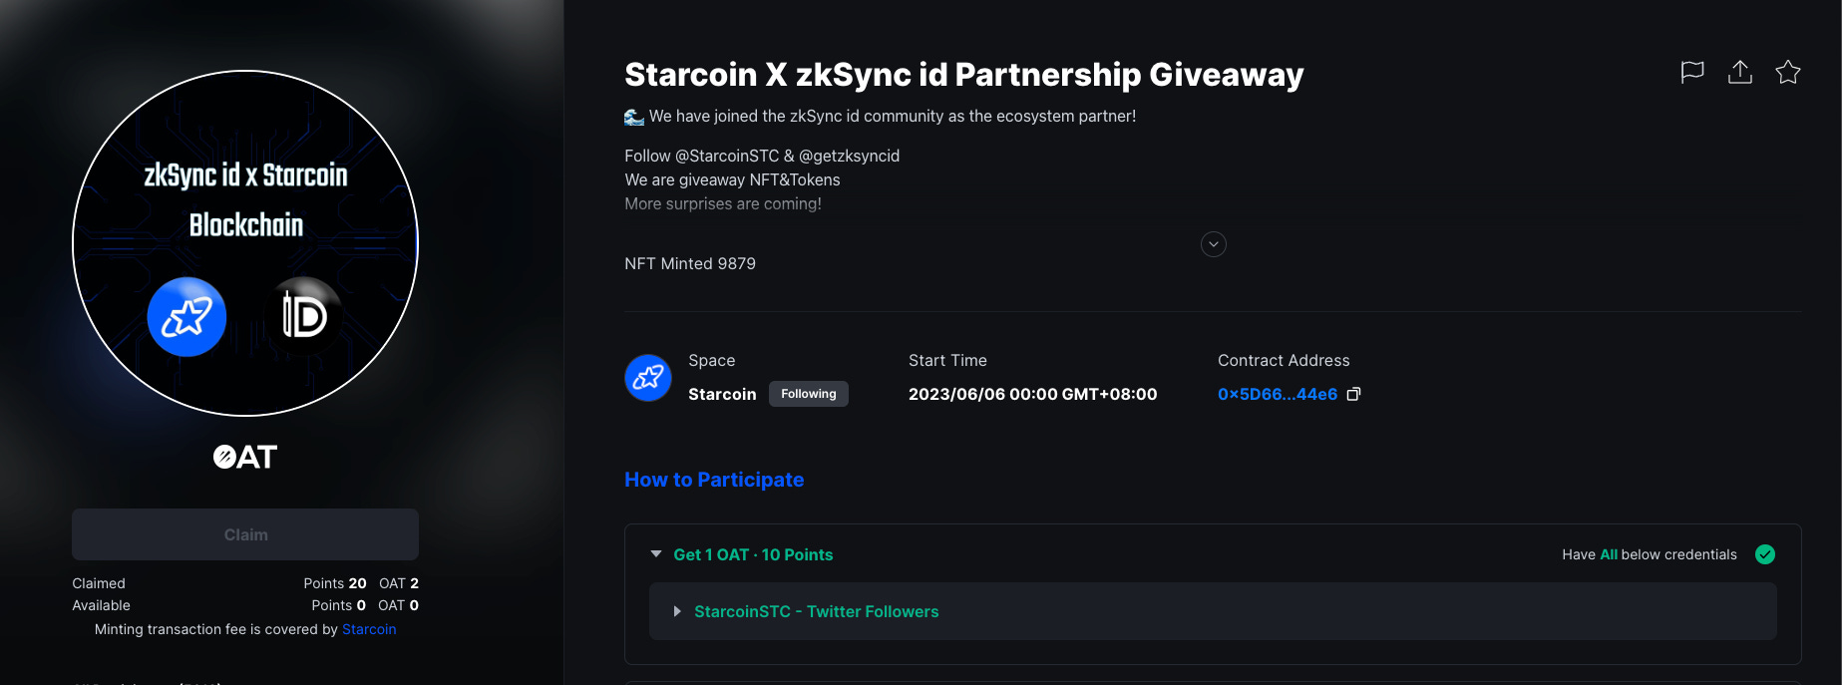Viewport: 1842px width, 685px height.
Task: Click the zkSync id x Starcoin NFT image
Action: pos(245,243)
